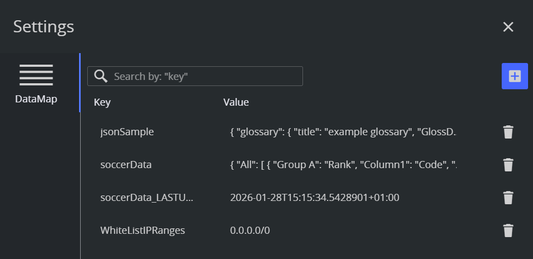The height and width of the screenshot is (259, 533).
Task: Remove the soccerData_LASTU... row via trash icon
Action: (508, 198)
